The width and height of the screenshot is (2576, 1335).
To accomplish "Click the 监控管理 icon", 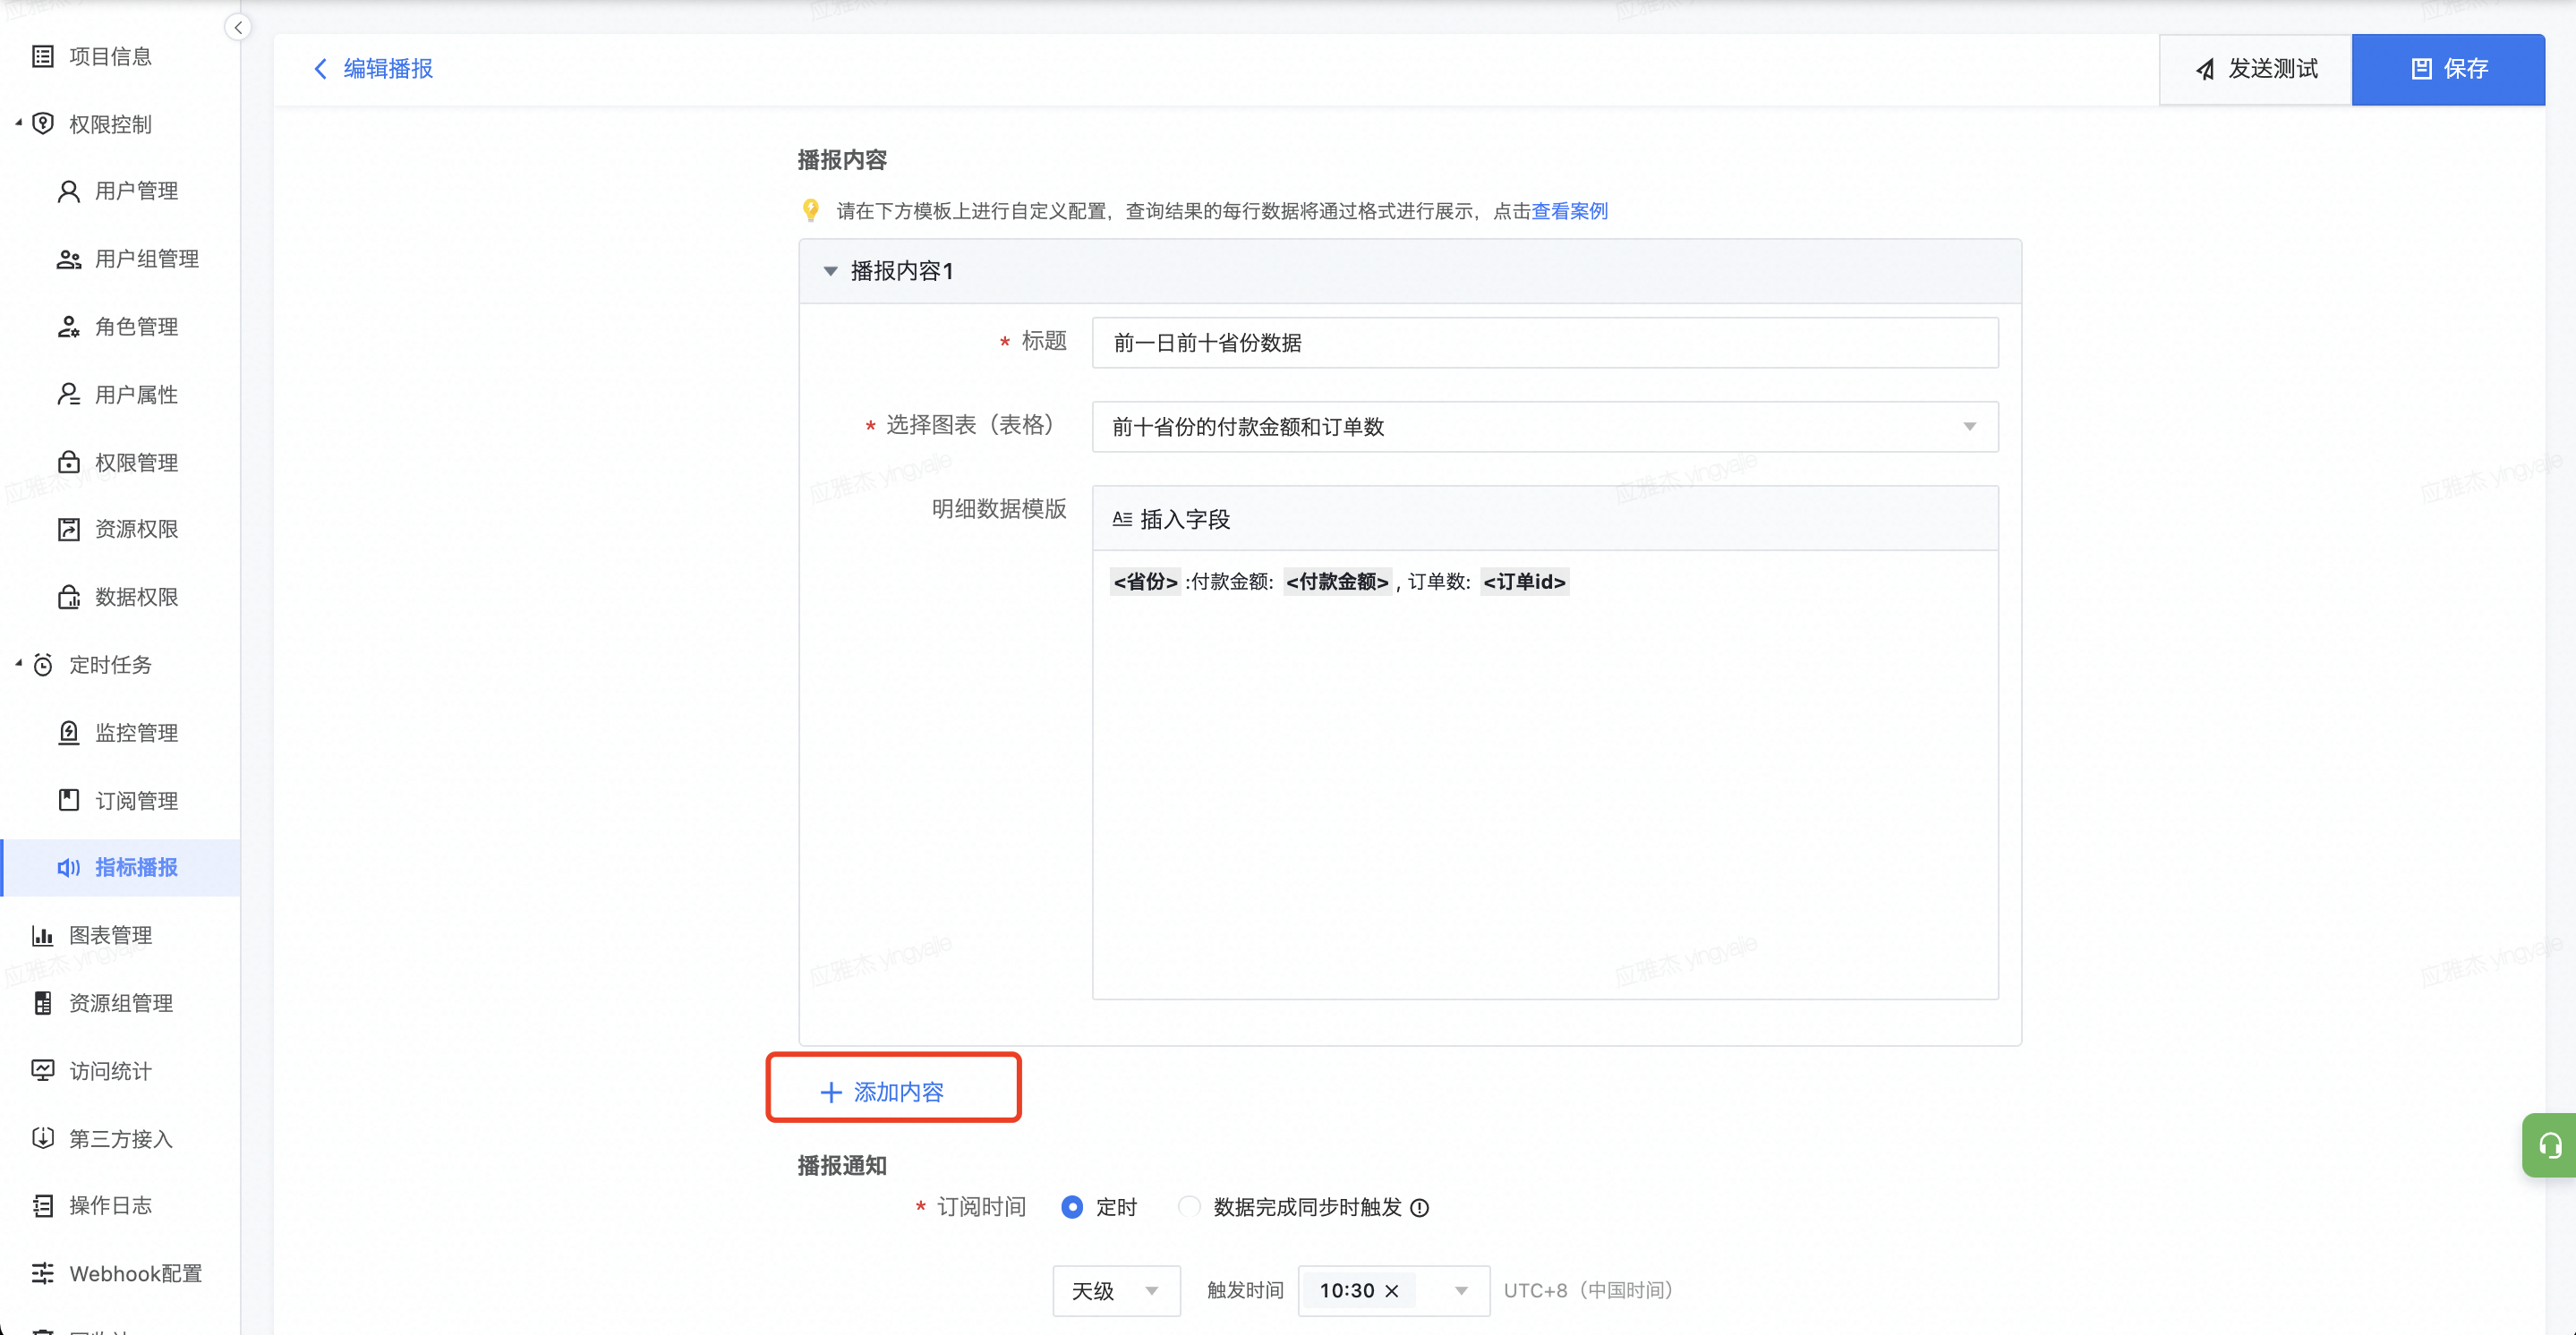I will pos(69,733).
